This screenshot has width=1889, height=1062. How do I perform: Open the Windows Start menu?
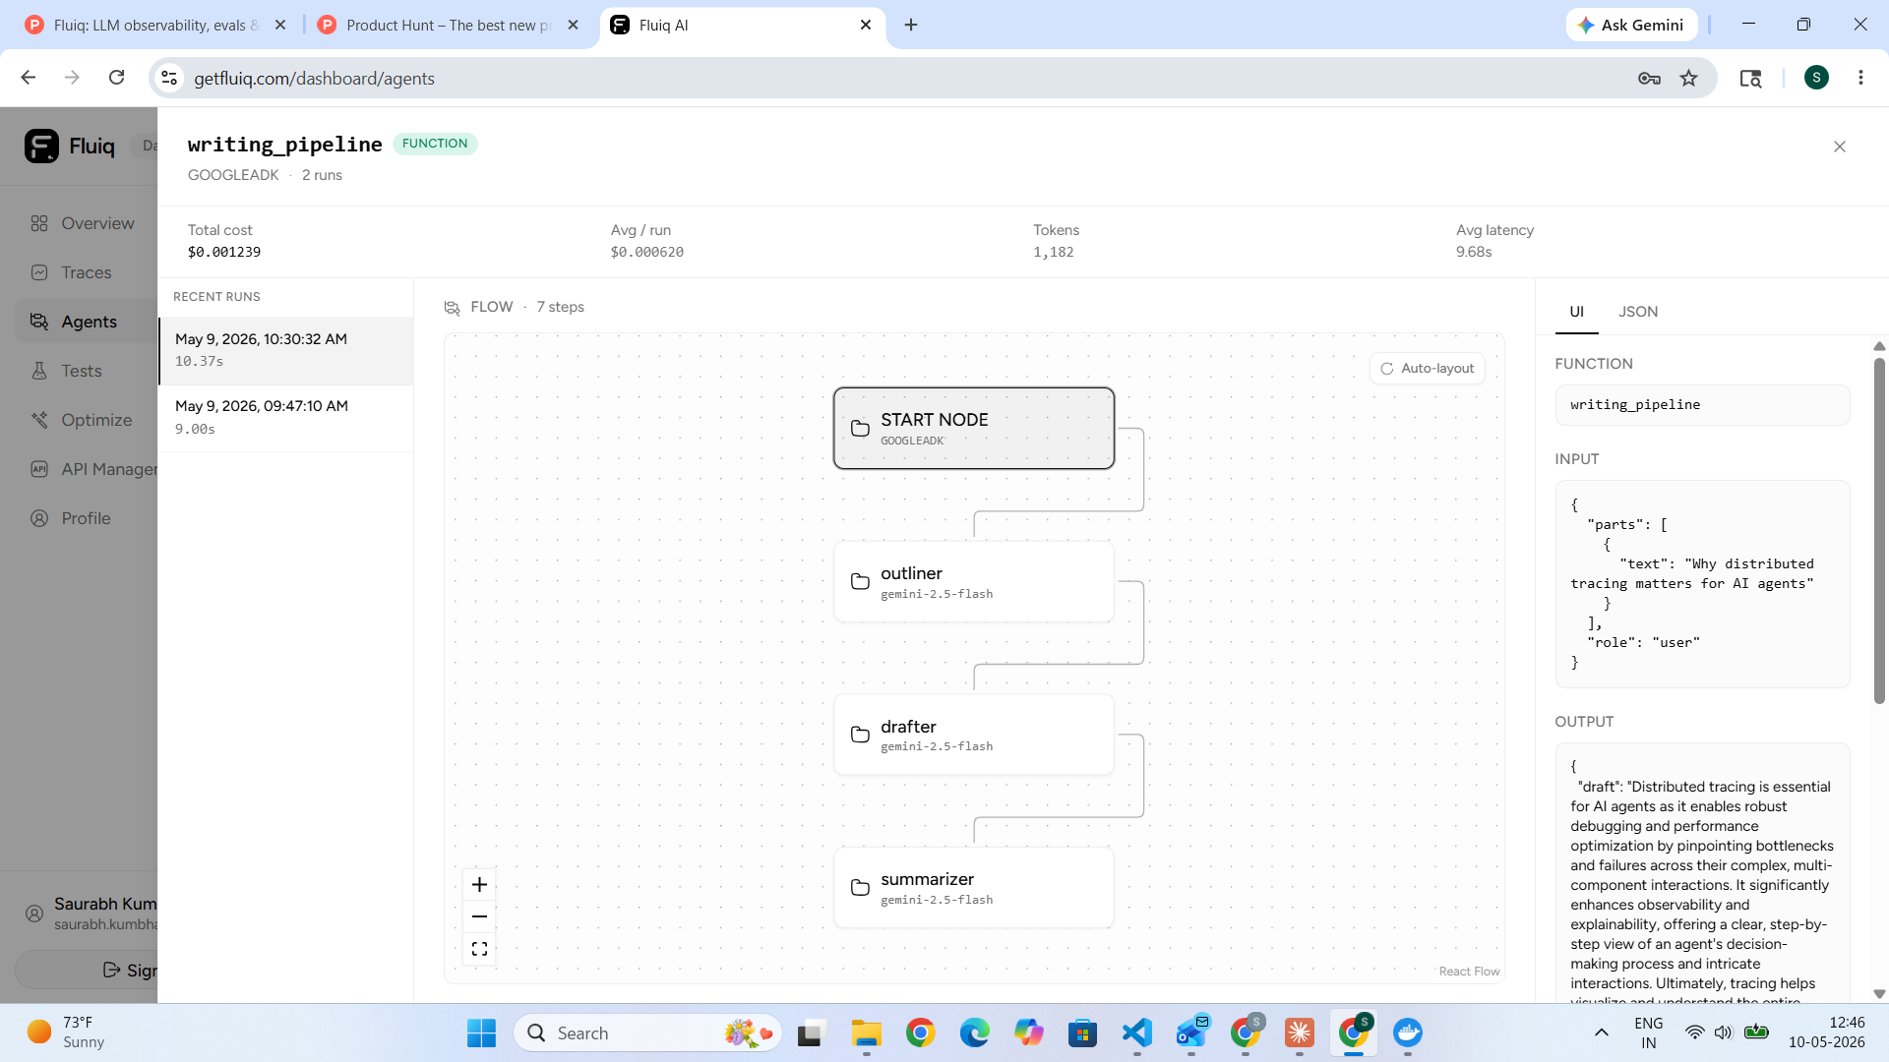point(481,1032)
